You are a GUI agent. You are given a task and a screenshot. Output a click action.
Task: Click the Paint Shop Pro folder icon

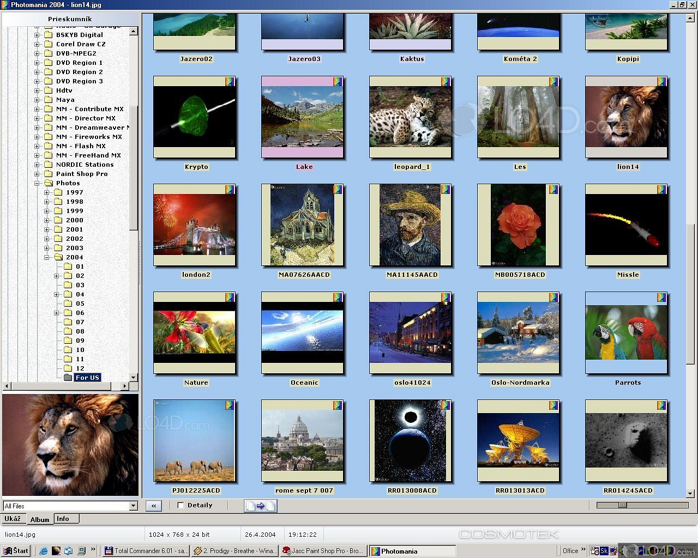pyautogui.click(x=48, y=174)
